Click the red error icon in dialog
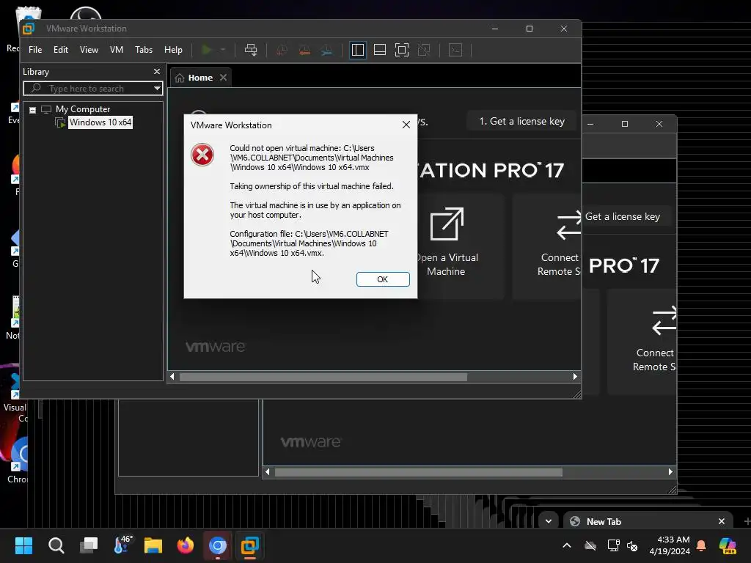Image resolution: width=751 pixels, height=563 pixels. point(202,155)
